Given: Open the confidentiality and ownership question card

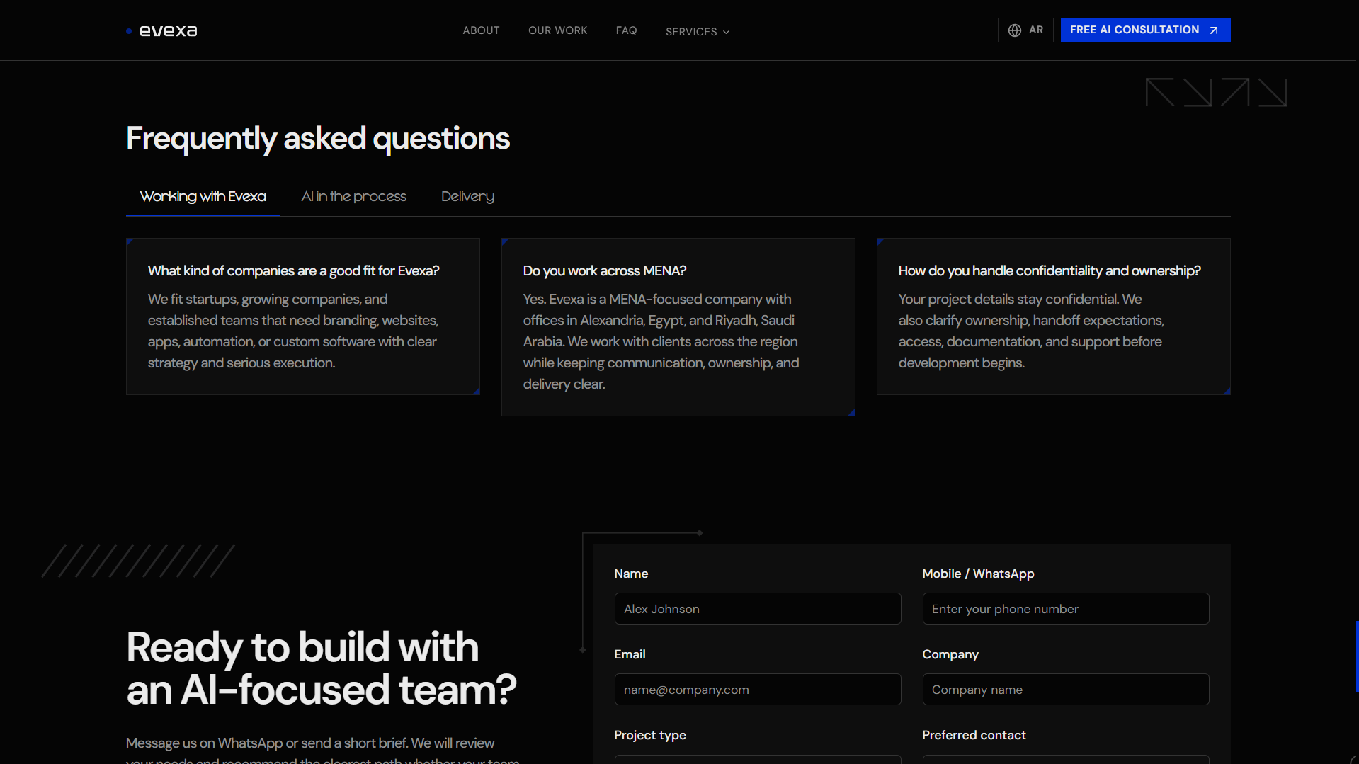Looking at the screenshot, I should pyautogui.click(x=1054, y=317).
